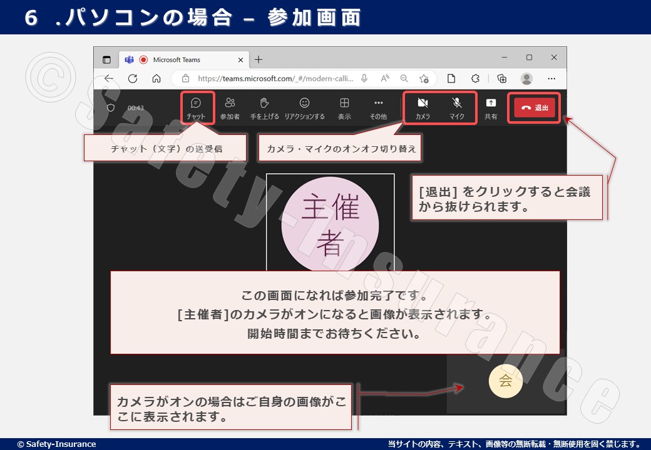Click the browser back arrow

[x=109, y=79]
